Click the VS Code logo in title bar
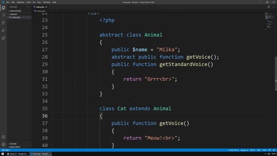277x156 pixels. coord(3,2)
